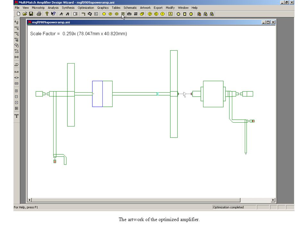Click the two-linked-blocks icon in left sidebar
Image resolution: width=308 pixels, height=231 pixels.
(16, 57)
